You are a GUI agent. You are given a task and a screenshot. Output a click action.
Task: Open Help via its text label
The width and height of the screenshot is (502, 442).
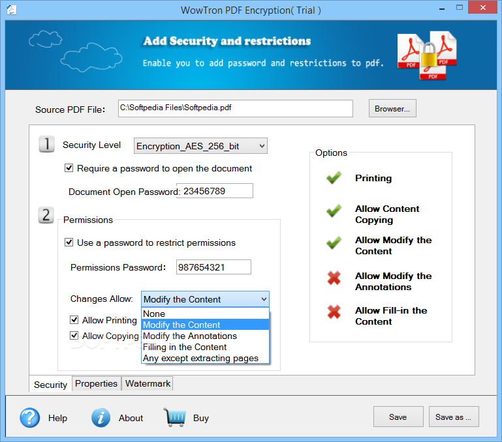[x=57, y=418]
